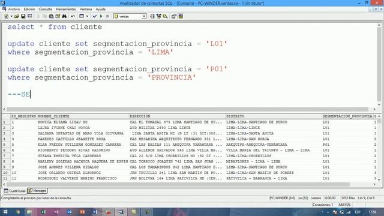The image size is (384, 216).
Task: Click the Cancel Query stop icon
Action: [107, 16]
